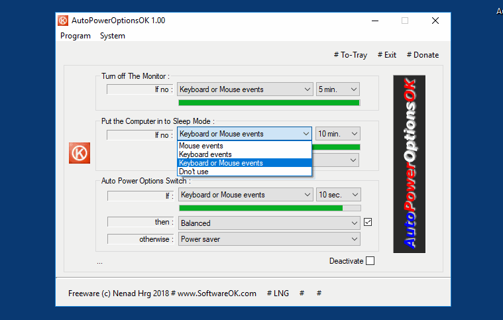The width and height of the screenshot is (503, 320).
Task: Choose Dno't use option
Action: click(245, 172)
